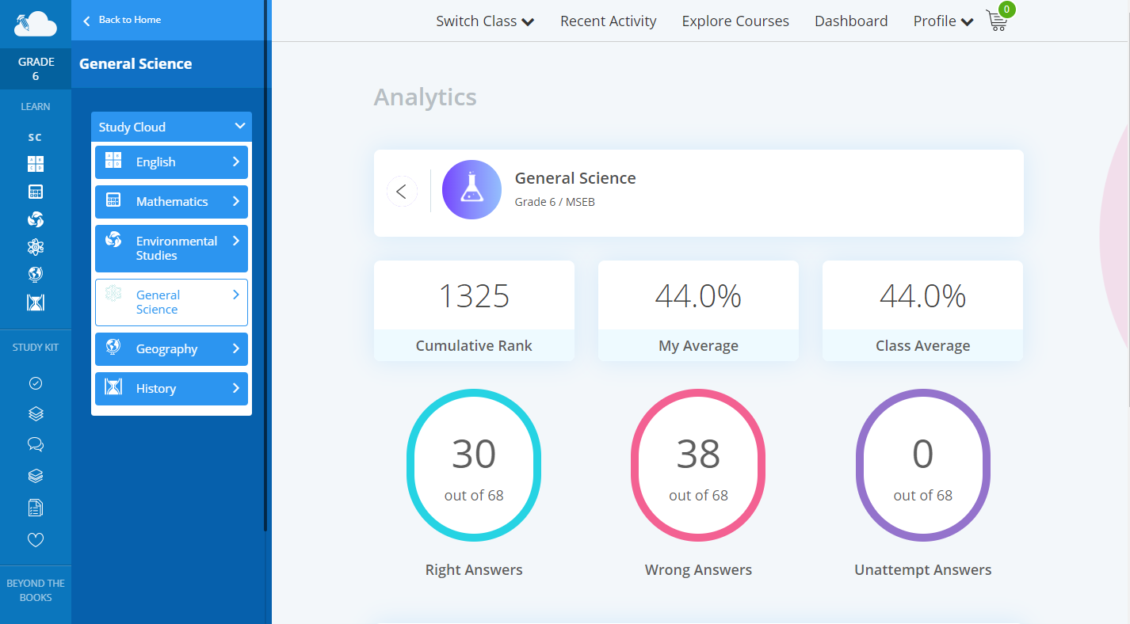
Task: Open the heart favorites icon in Study Kit
Action: [x=36, y=540]
